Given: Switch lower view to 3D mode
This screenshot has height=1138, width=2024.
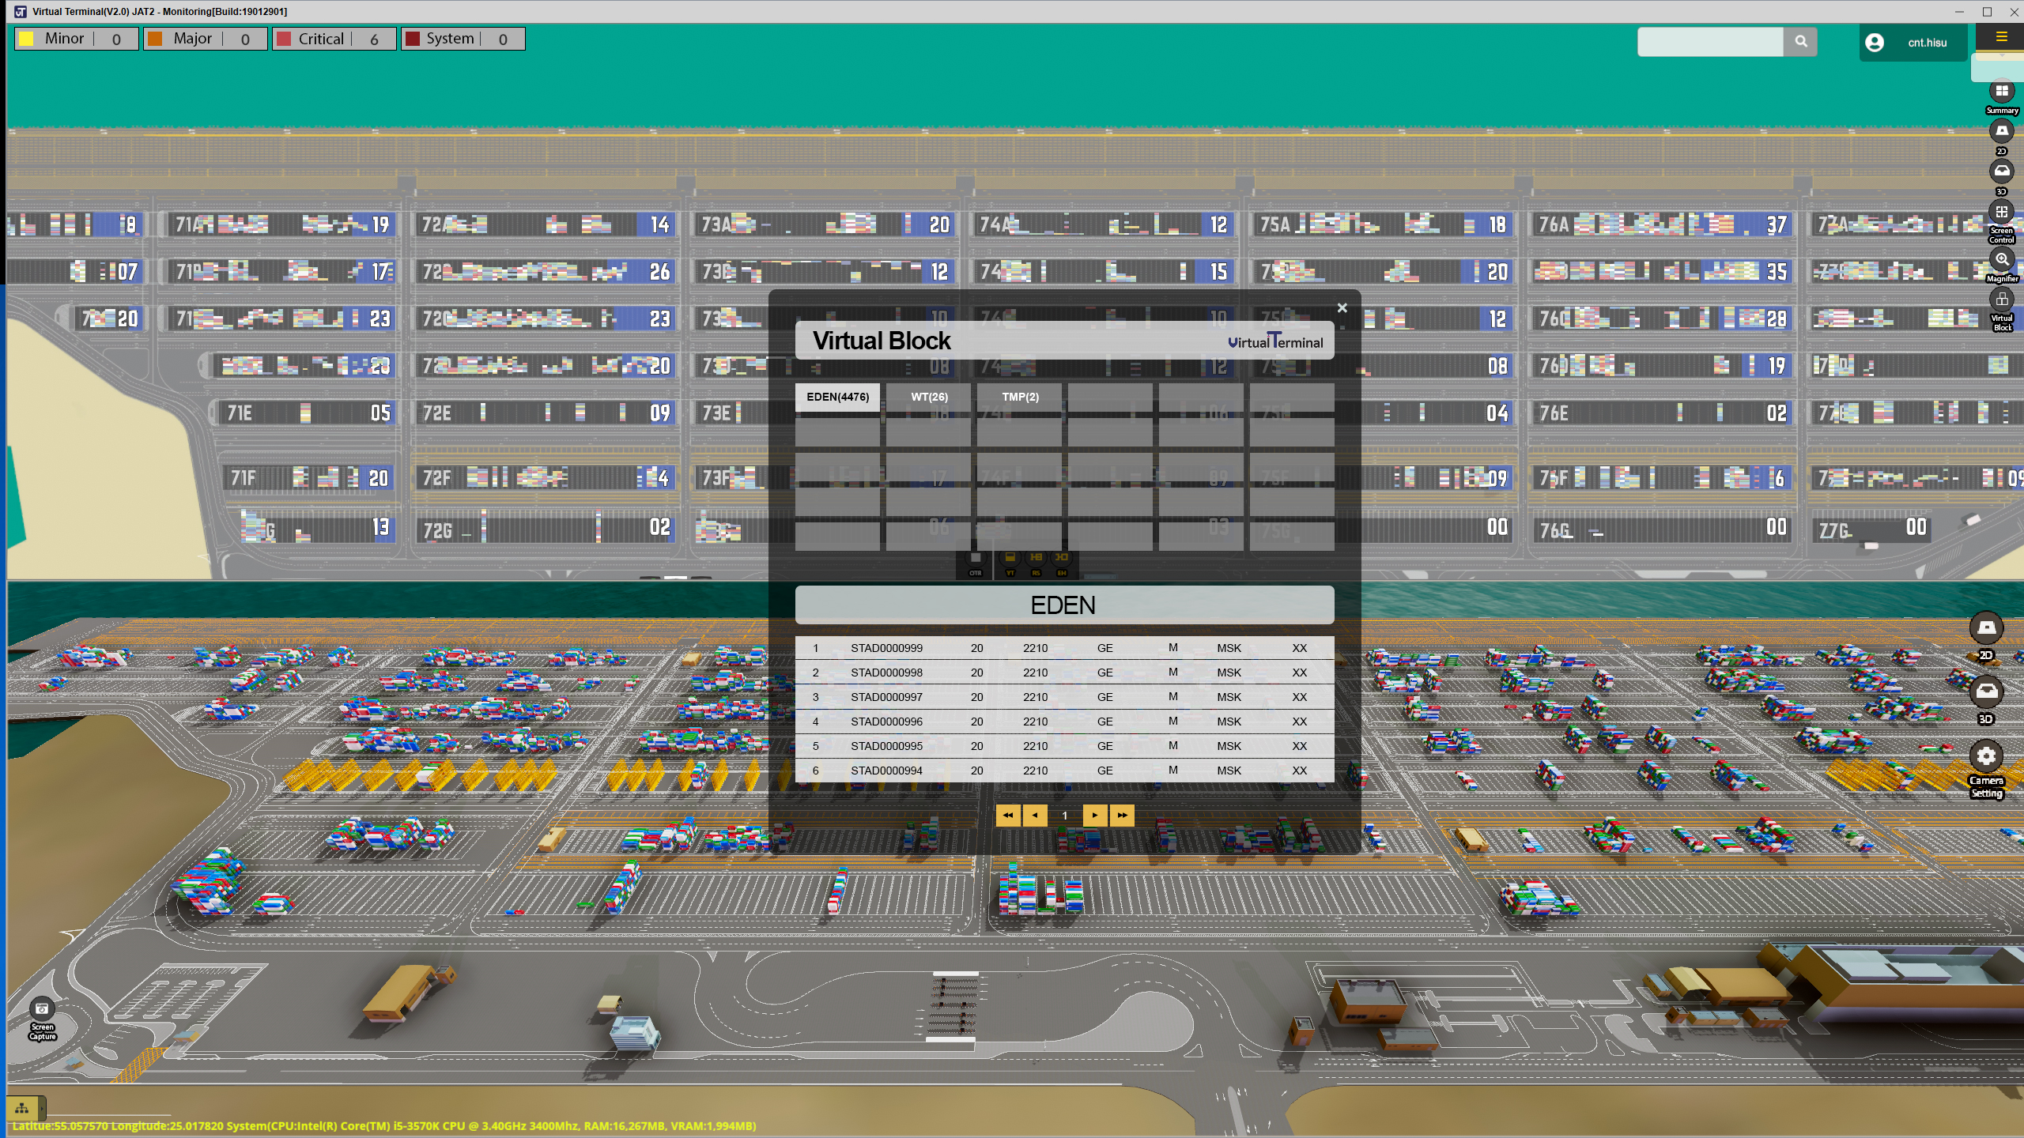Looking at the screenshot, I should pos(1986,693).
